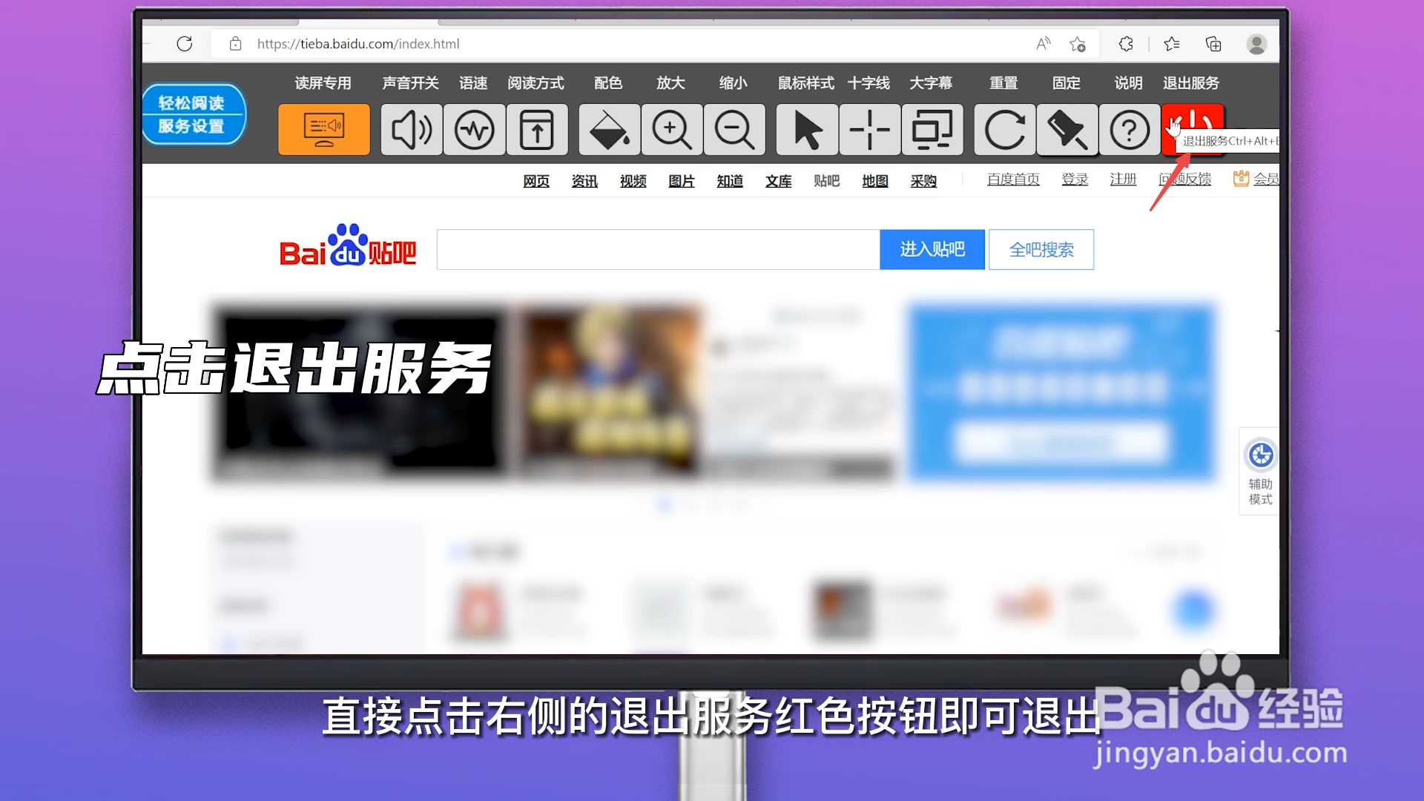Open the help question mark icon

coord(1130,130)
